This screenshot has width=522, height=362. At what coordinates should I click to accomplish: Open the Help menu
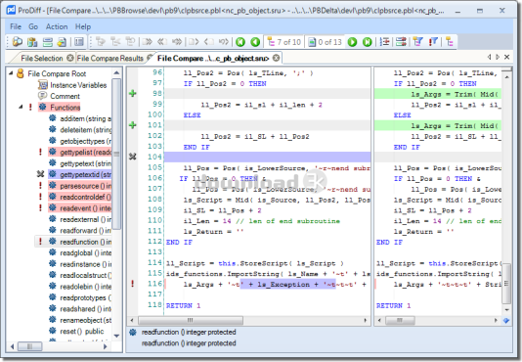click(x=82, y=26)
